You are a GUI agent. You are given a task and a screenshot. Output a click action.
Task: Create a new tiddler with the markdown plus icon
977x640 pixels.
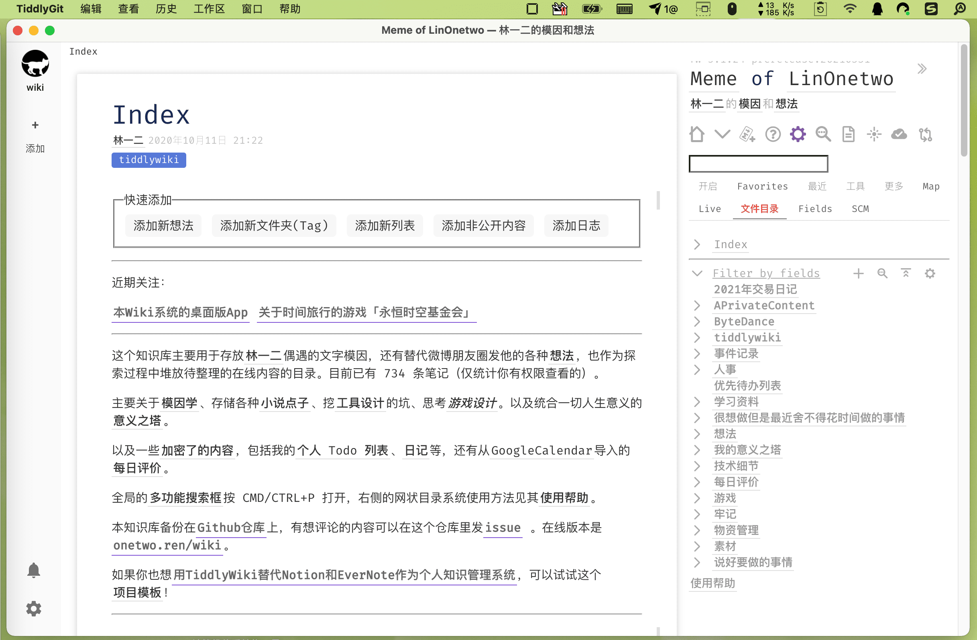click(x=747, y=134)
